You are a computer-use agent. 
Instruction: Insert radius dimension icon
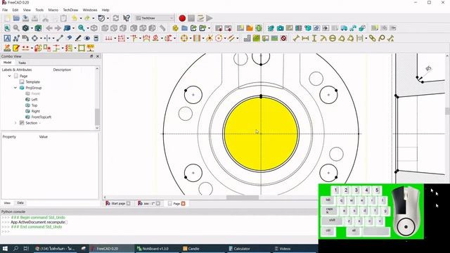[x=323, y=38]
